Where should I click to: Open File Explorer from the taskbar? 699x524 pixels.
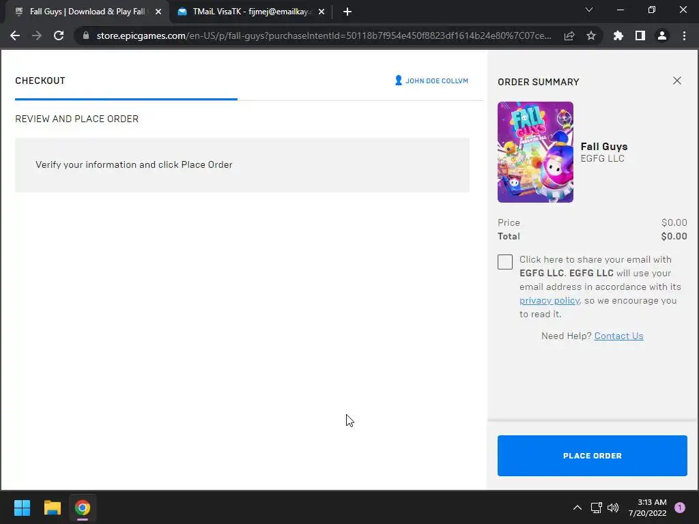52,508
